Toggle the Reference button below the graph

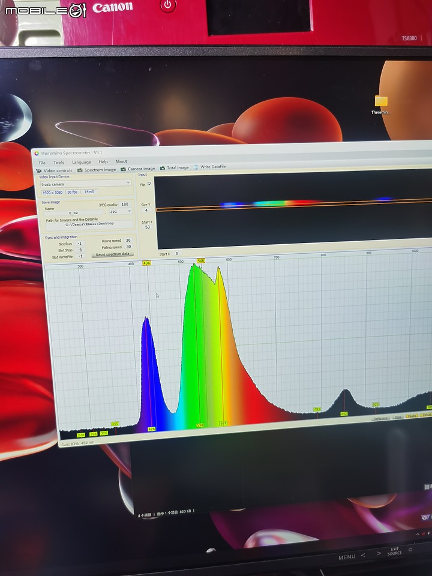380,418
